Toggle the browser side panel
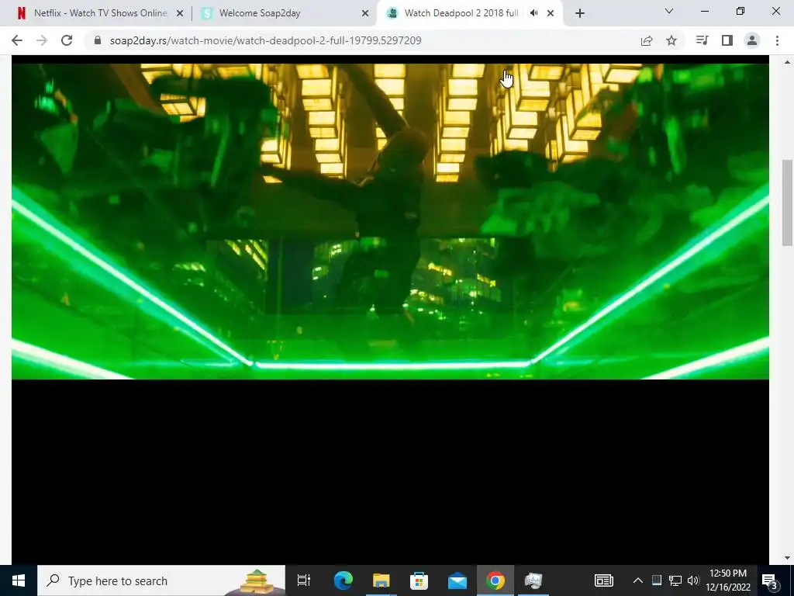The image size is (794, 596). pyautogui.click(x=727, y=40)
